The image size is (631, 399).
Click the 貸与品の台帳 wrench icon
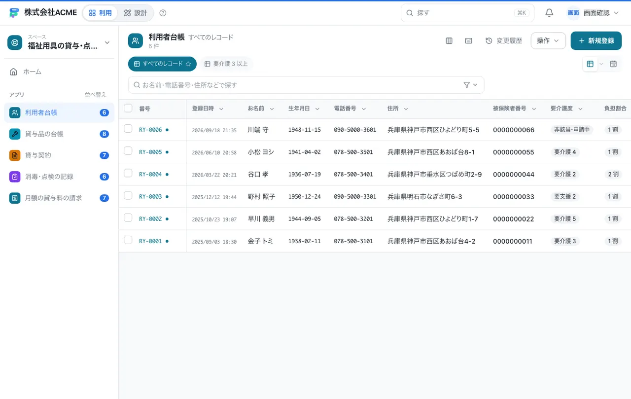[x=15, y=134]
